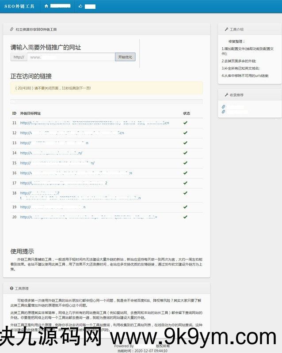This screenshot has height=353, width=282.
Task: Click the green checkmark in row 12
Action: 185,133
